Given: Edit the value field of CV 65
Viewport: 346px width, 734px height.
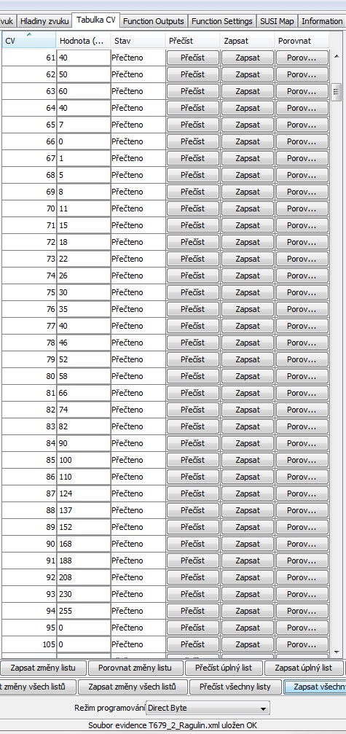Looking at the screenshot, I should [x=84, y=125].
